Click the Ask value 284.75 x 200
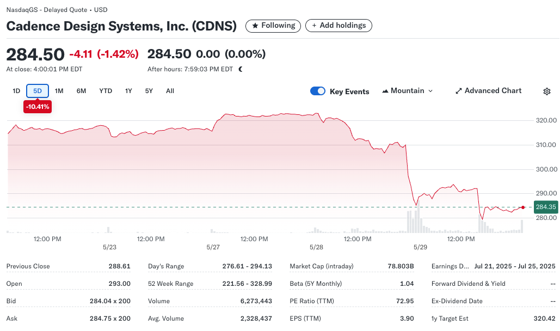The width and height of the screenshot is (560, 331). tap(110, 318)
